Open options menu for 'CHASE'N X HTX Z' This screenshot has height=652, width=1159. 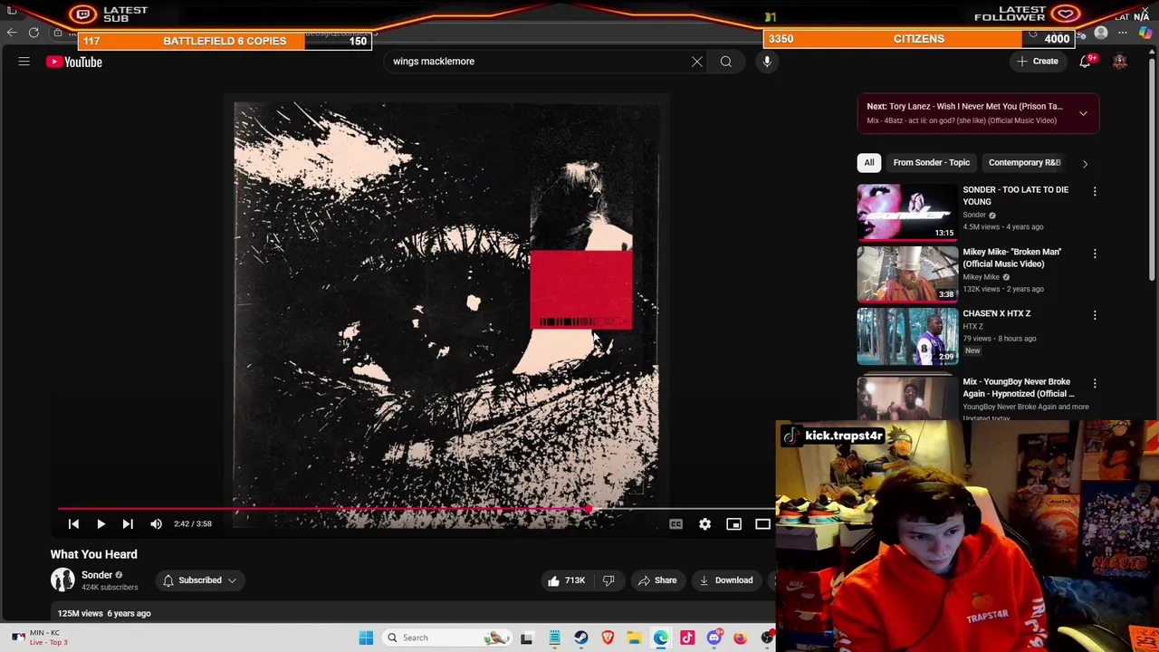click(1095, 315)
